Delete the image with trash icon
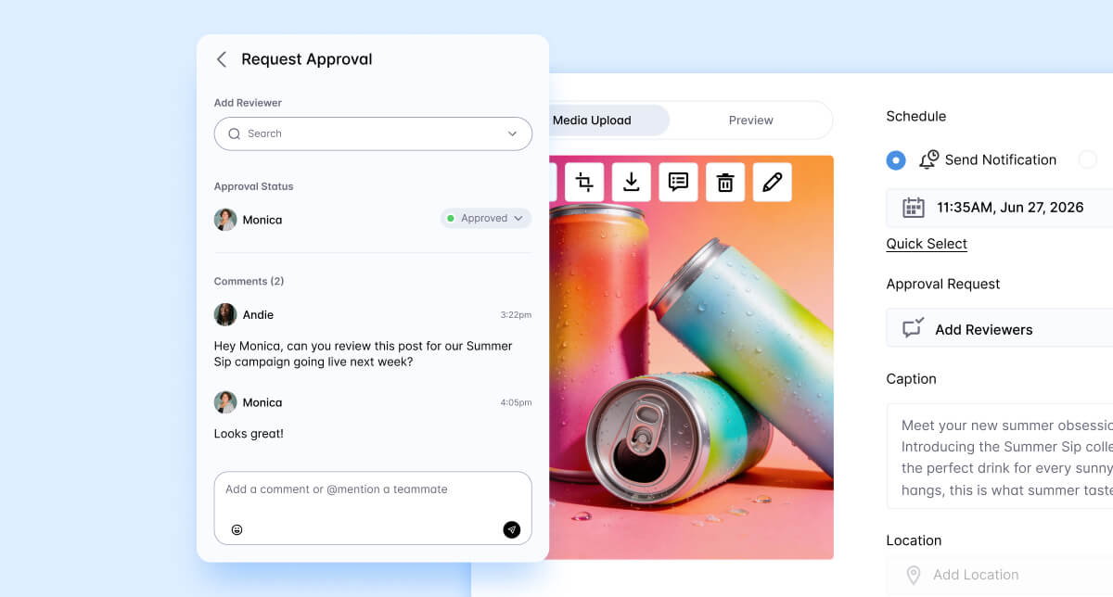Image resolution: width=1113 pixels, height=597 pixels. click(725, 182)
